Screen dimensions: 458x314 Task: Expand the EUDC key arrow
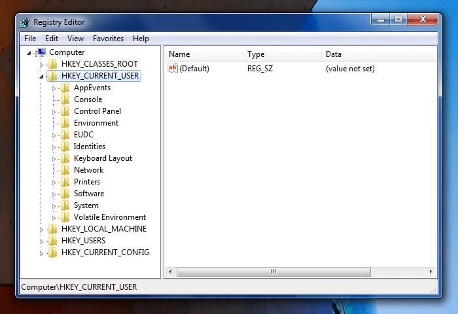tap(54, 135)
